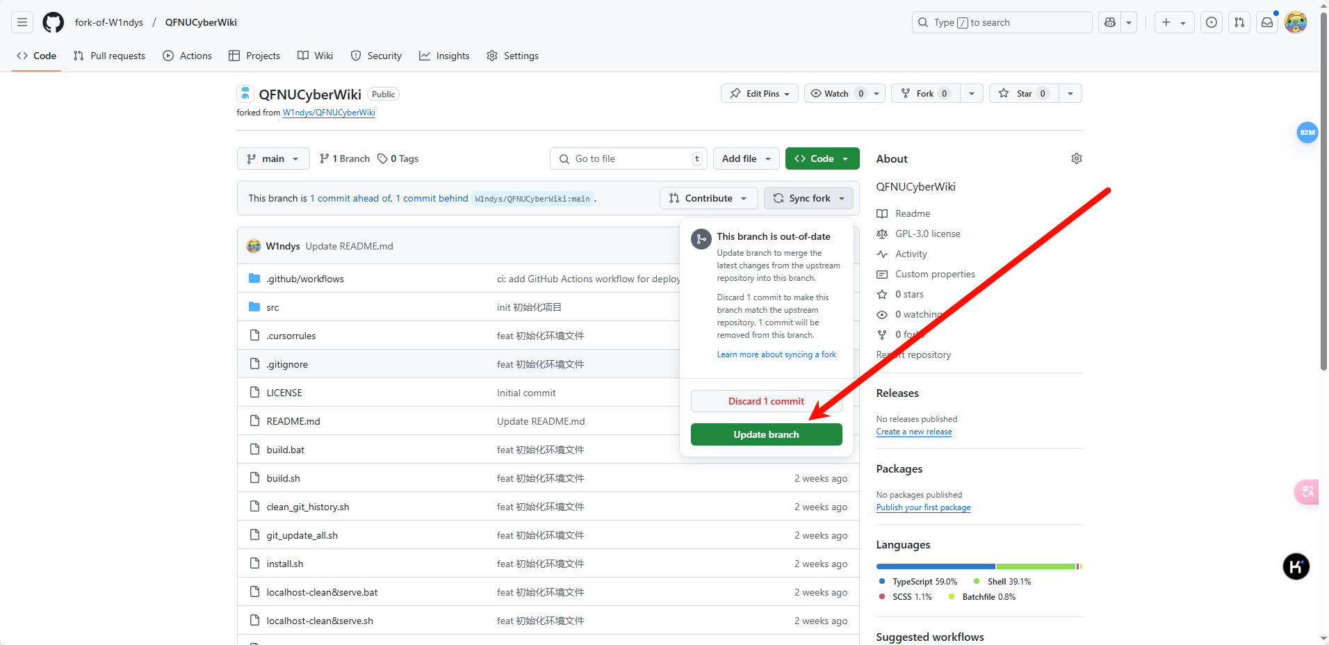1329x645 pixels.
Task: Click the file icon next to .cursorrules
Action: coord(254,336)
